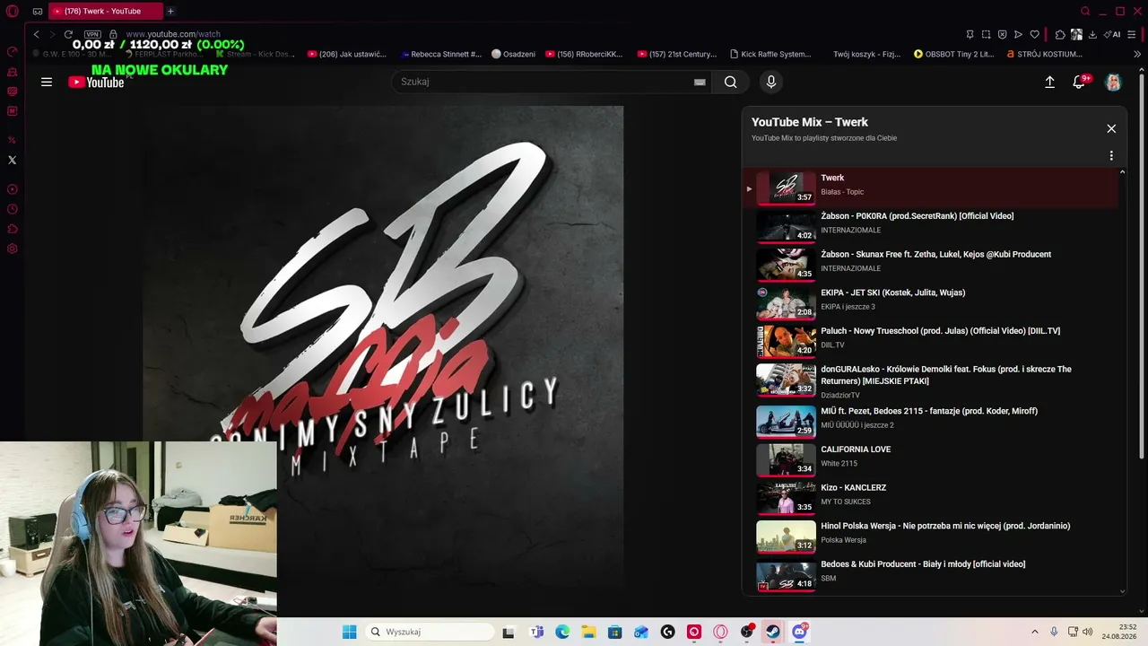Select Hinol Polska Wersja playlist item
Image resolution: width=1148 pixels, height=646 pixels.
click(x=930, y=536)
